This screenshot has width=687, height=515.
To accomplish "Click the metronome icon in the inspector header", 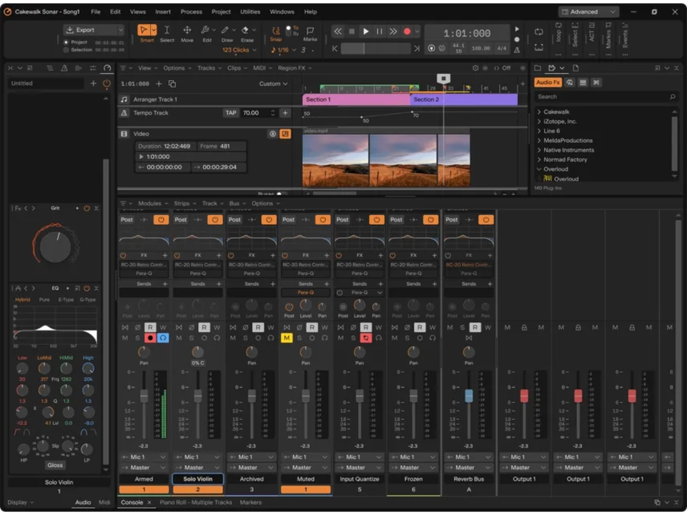I will (64, 68).
